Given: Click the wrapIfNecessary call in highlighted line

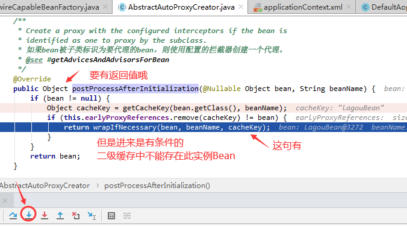Looking at the screenshot, I should (x=125, y=127).
